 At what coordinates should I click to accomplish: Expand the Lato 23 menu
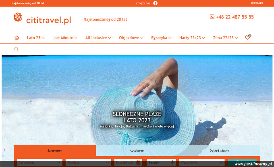(35, 38)
